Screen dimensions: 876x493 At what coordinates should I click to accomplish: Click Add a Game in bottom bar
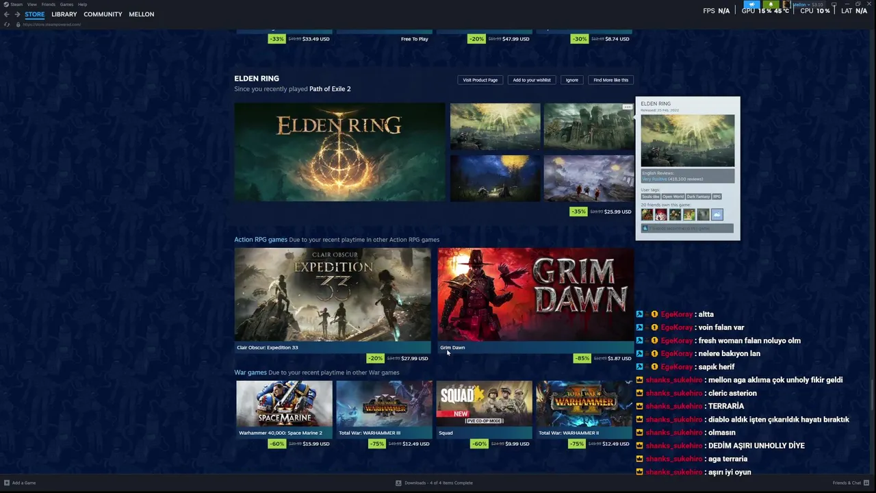(24, 483)
